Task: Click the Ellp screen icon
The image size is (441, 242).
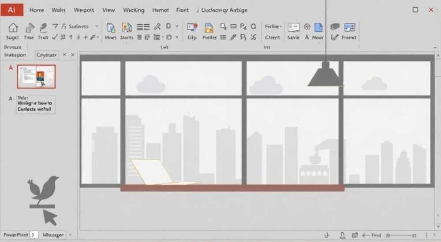Action: click(x=192, y=27)
